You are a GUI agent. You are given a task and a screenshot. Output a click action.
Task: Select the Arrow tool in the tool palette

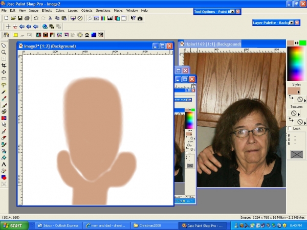coord(4,46)
